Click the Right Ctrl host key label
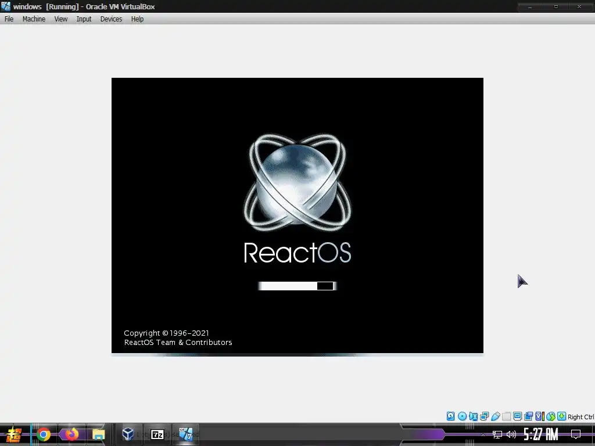 coord(580,417)
